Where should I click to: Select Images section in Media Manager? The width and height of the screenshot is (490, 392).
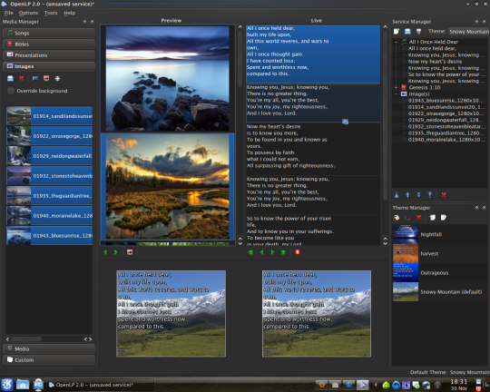(x=49, y=66)
